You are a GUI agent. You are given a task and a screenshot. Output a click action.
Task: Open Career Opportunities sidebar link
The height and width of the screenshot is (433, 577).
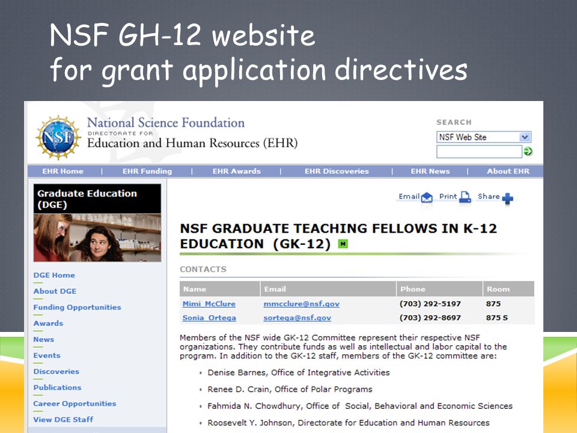[75, 404]
